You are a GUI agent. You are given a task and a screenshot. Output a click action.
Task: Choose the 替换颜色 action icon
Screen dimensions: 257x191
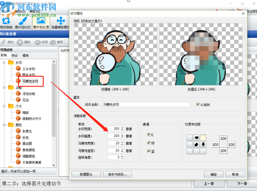(18, 150)
